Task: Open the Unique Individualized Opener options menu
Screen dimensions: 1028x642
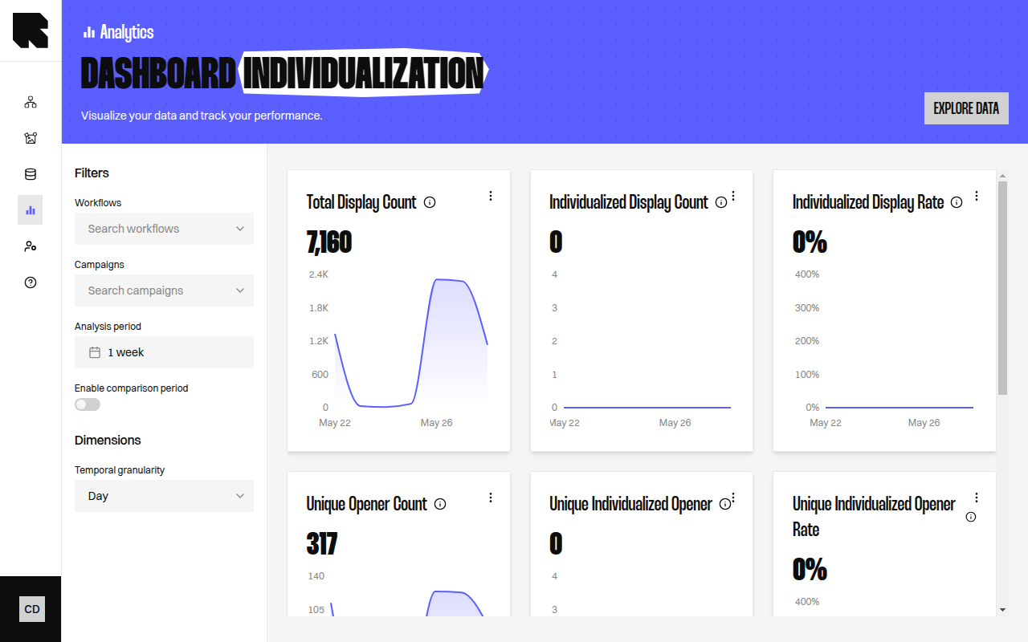Action: click(733, 498)
